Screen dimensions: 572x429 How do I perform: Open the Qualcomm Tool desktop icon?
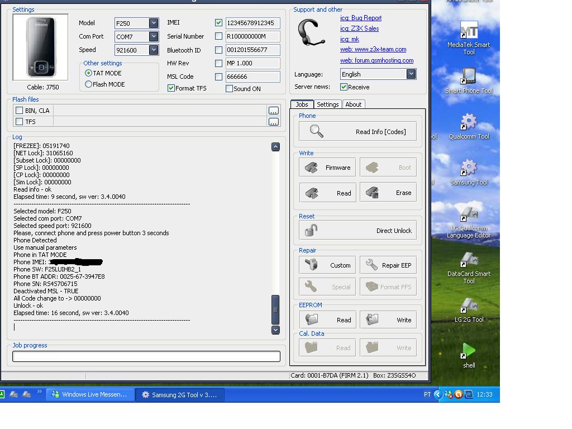[469, 126]
